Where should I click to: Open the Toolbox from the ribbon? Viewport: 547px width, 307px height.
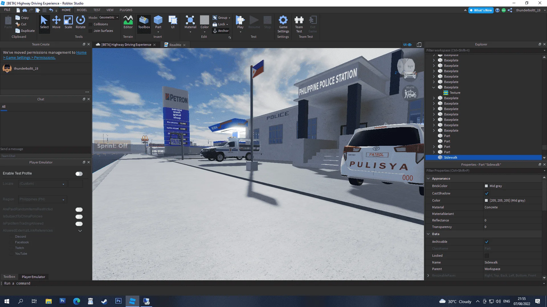(x=144, y=22)
